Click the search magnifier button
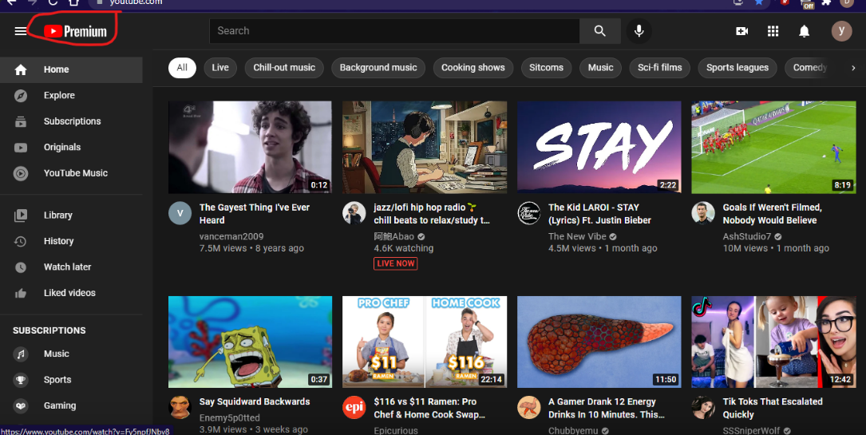Image resolution: width=866 pixels, height=435 pixels. 599,31
